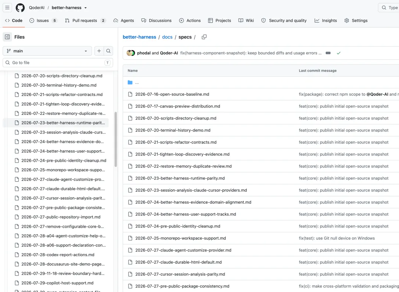The height and width of the screenshot is (292, 399).
Task: Select 2026-07-29-copilot-host-support.md in tree
Action: pyautogui.click(x=57, y=283)
